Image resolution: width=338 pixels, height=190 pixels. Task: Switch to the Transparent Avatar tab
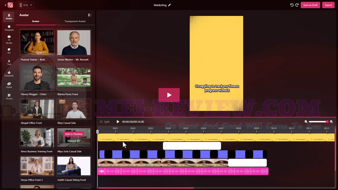[x=75, y=21]
